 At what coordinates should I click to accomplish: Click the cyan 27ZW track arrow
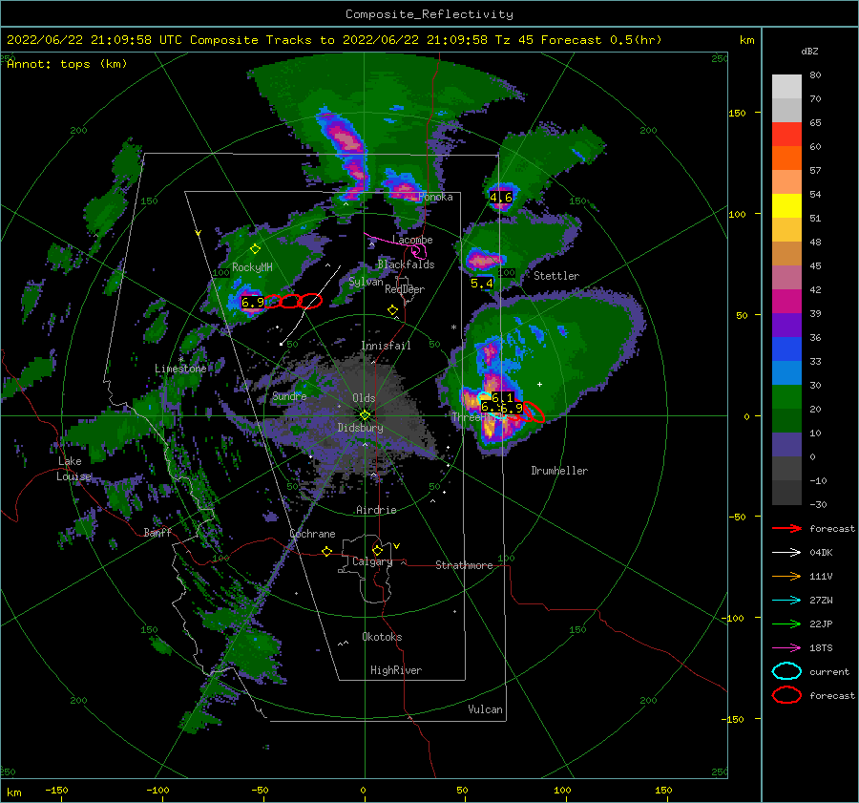[x=786, y=601]
